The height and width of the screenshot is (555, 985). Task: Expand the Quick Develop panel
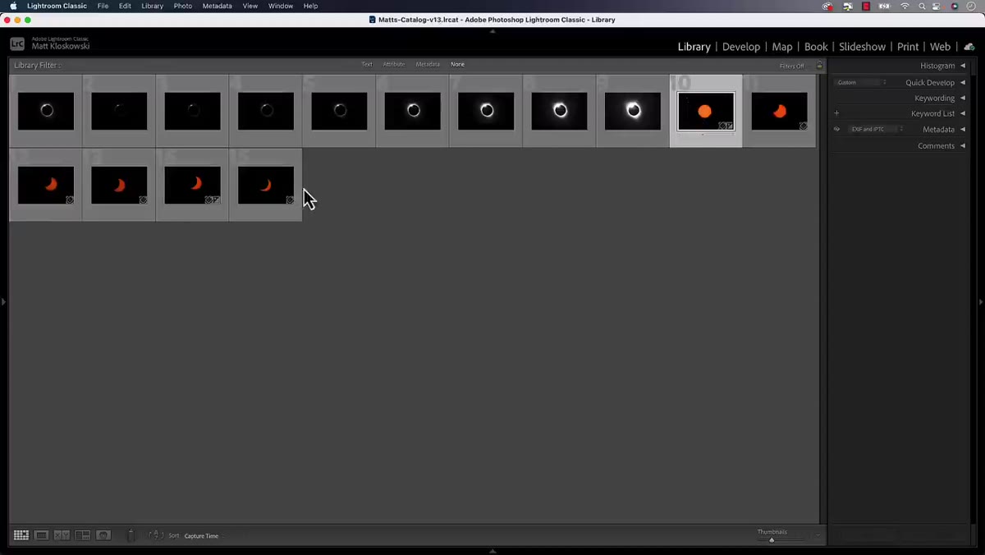coord(935,82)
